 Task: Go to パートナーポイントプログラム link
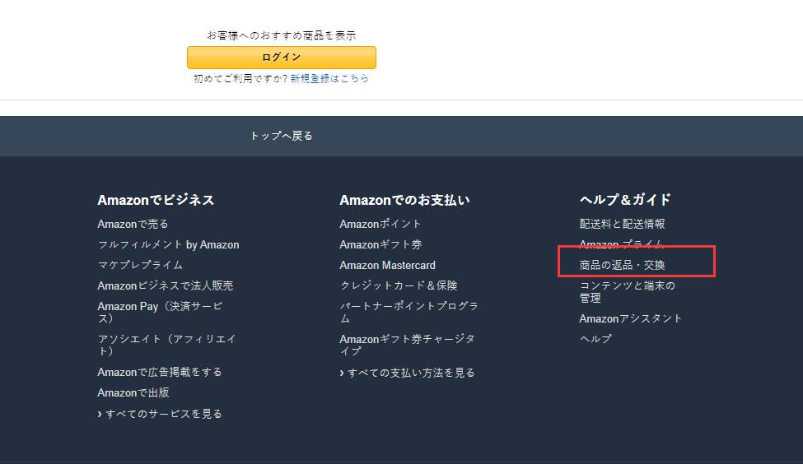(x=409, y=312)
